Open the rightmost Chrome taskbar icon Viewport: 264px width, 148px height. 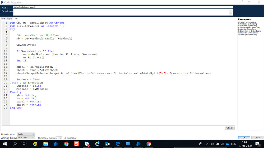coord(149,144)
